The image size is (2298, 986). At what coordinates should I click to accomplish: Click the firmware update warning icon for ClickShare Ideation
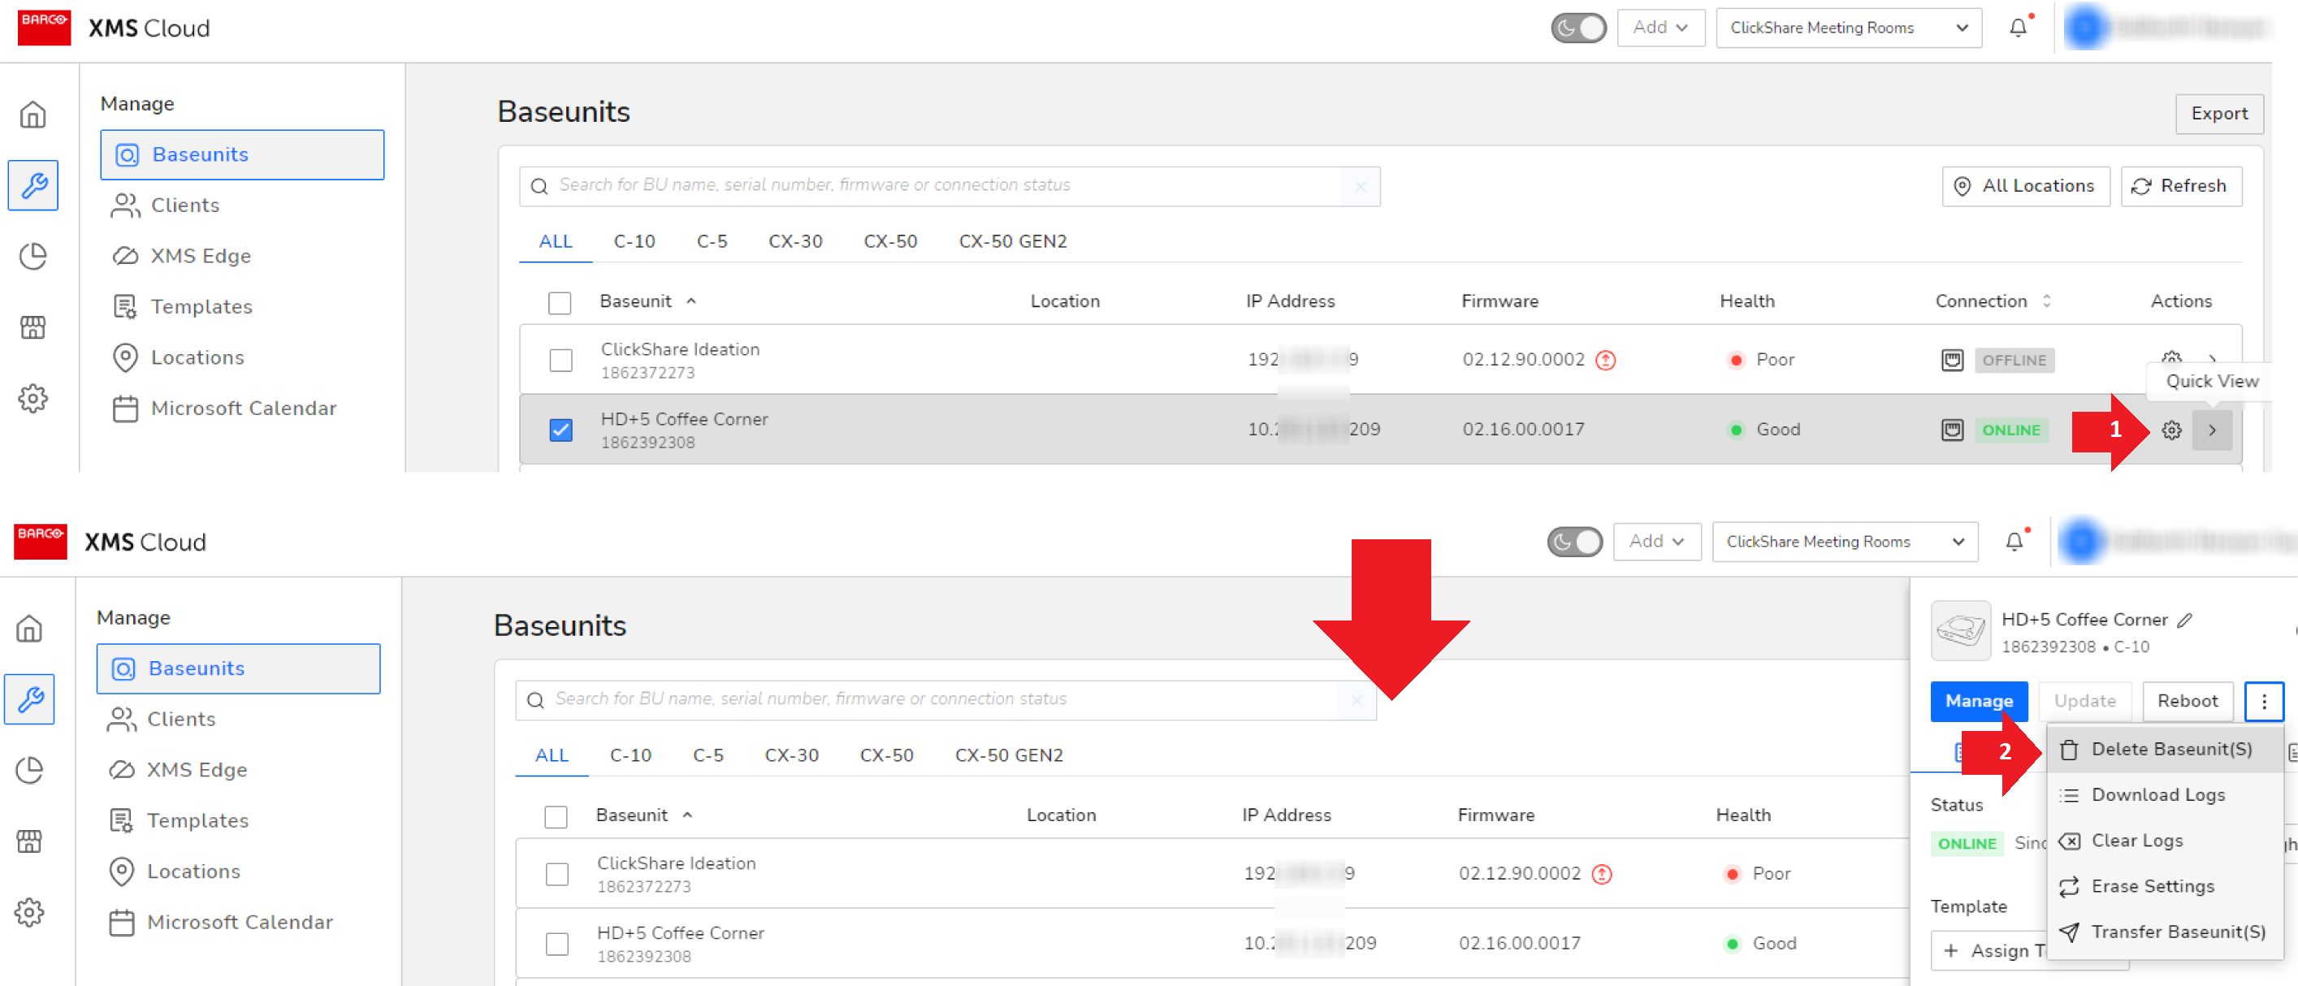click(1605, 361)
